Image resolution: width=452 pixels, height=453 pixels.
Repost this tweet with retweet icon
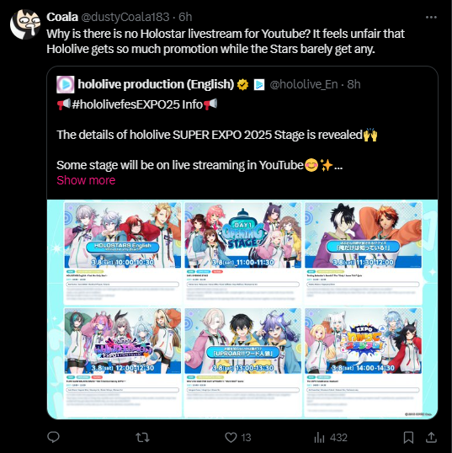(x=142, y=437)
